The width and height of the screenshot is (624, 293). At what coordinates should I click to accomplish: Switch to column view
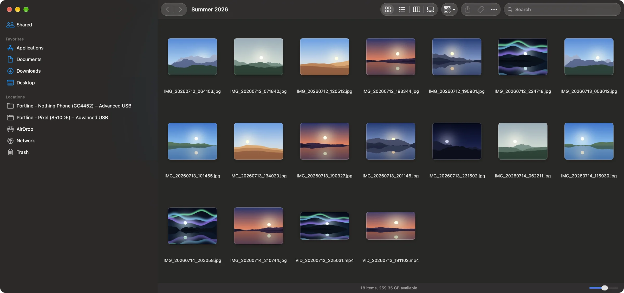pyautogui.click(x=416, y=9)
